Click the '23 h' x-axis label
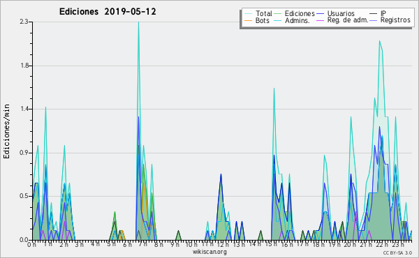The width and height of the screenshot is (419, 258). (x=398, y=245)
